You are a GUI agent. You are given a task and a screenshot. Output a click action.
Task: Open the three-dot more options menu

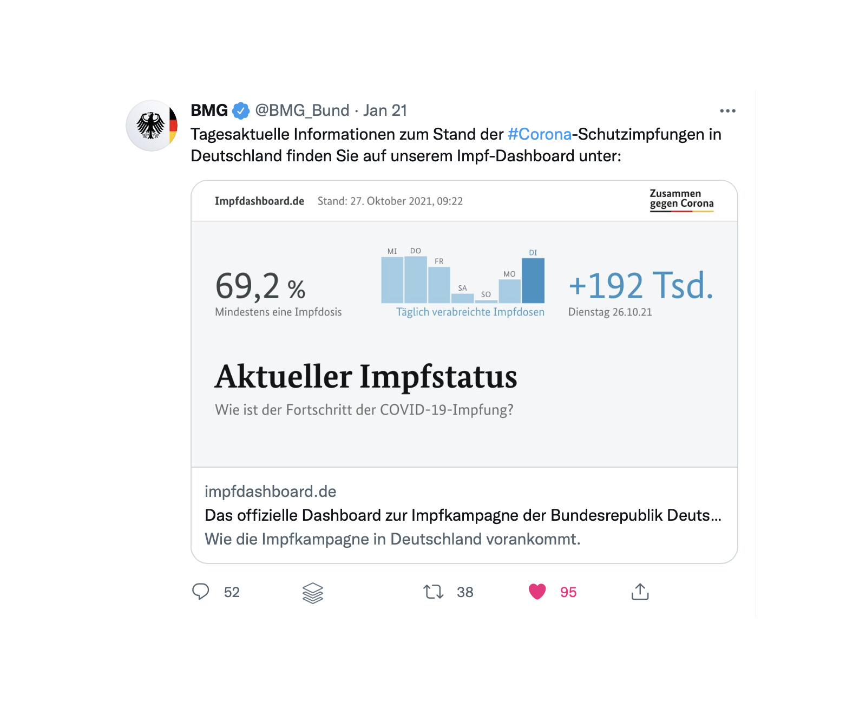[727, 111]
